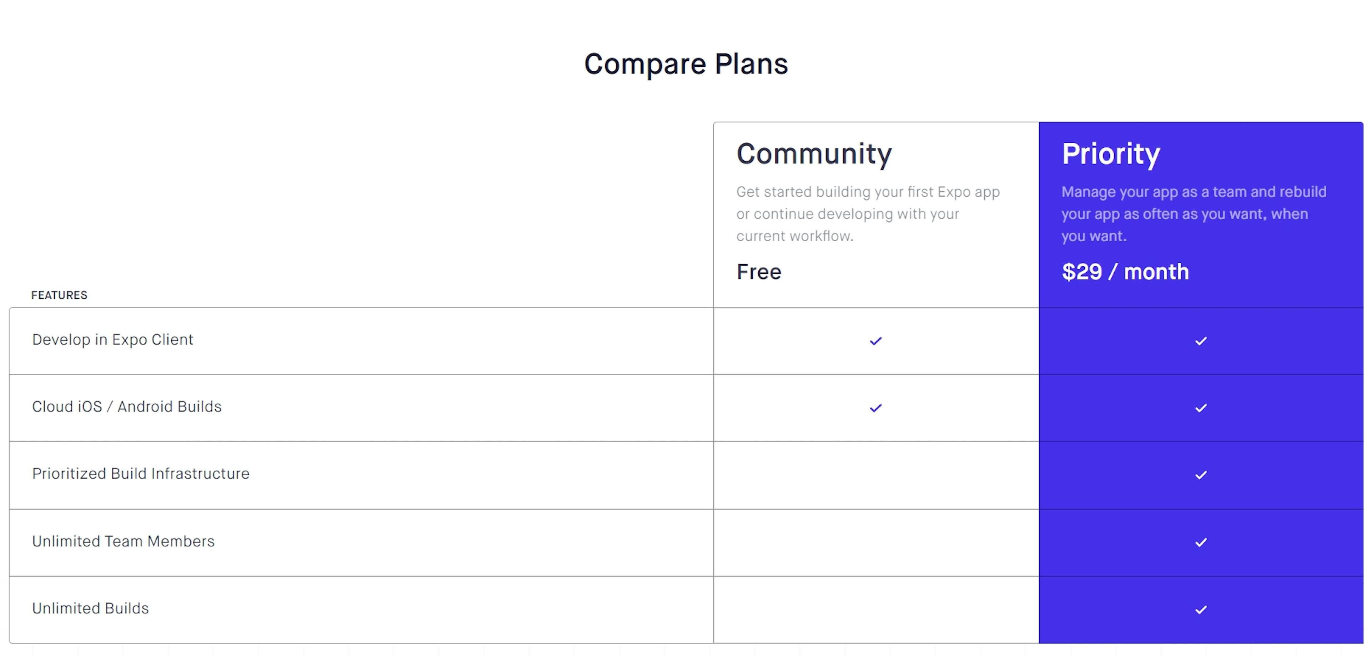The width and height of the screenshot is (1371, 657).
Task: Click the FEATURES column label
Action: [59, 295]
